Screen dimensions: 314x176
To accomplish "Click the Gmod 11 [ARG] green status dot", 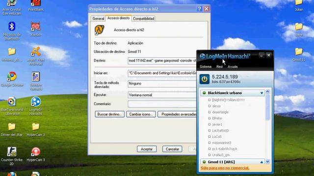I will (204, 162).
